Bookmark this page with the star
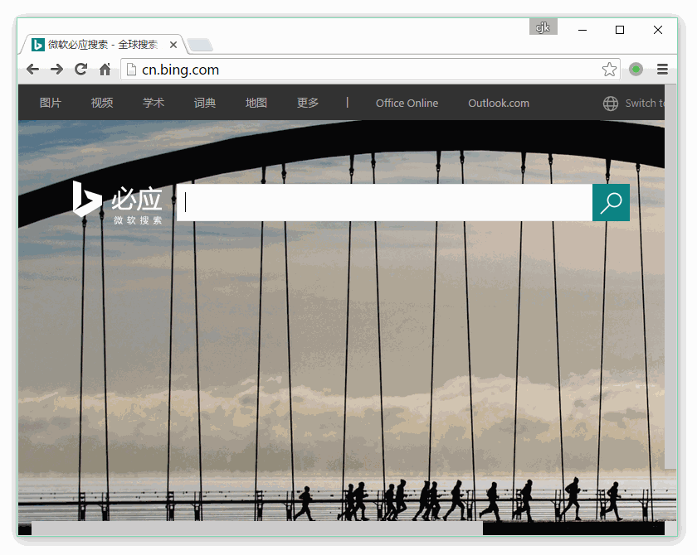 pyautogui.click(x=609, y=70)
